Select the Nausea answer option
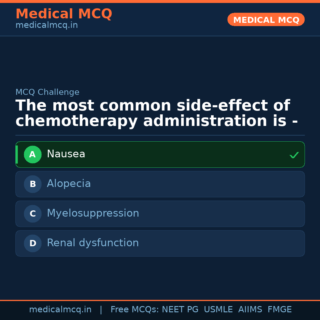Image resolution: width=320 pixels, height=320 pixels. click(160, 154)
